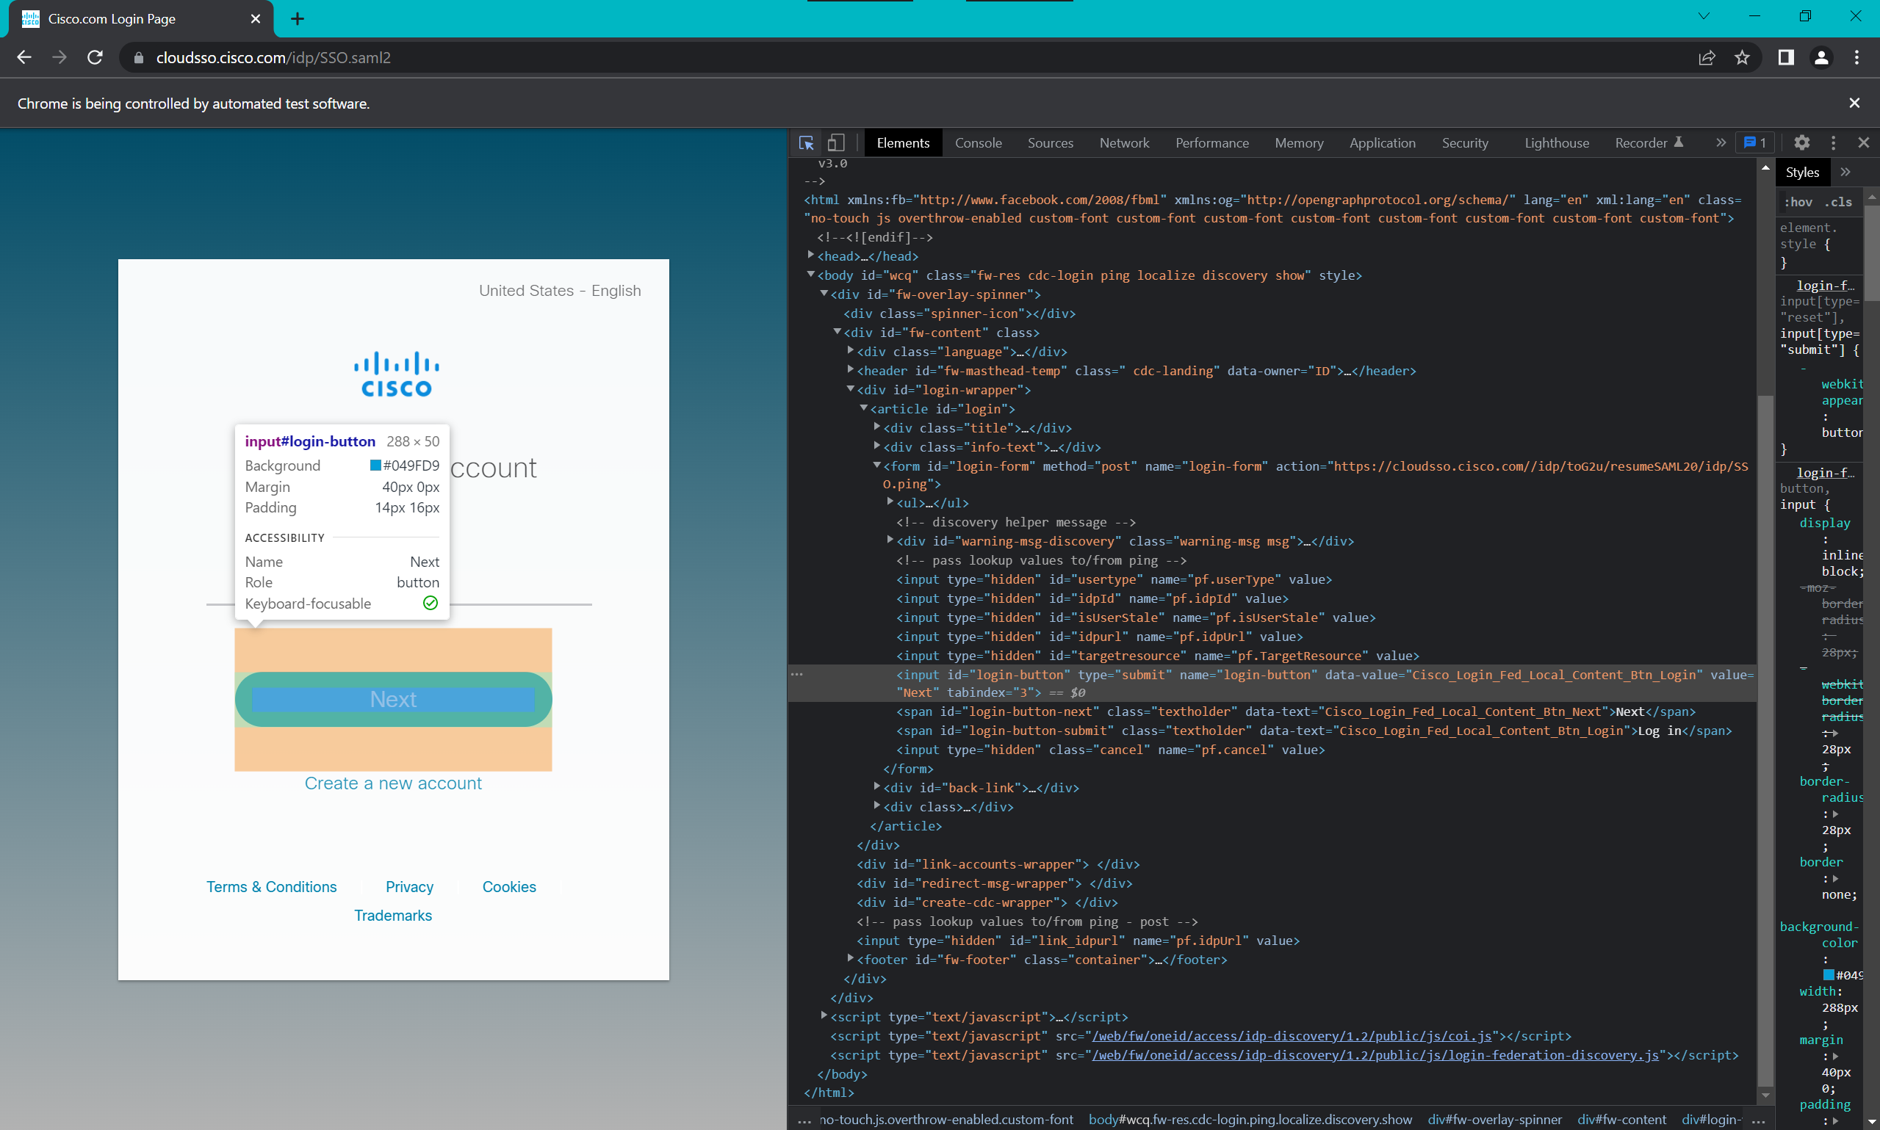Select the Memory tab
This screenshot has height=1130, width=1880.
click(x=1299, y=142)
